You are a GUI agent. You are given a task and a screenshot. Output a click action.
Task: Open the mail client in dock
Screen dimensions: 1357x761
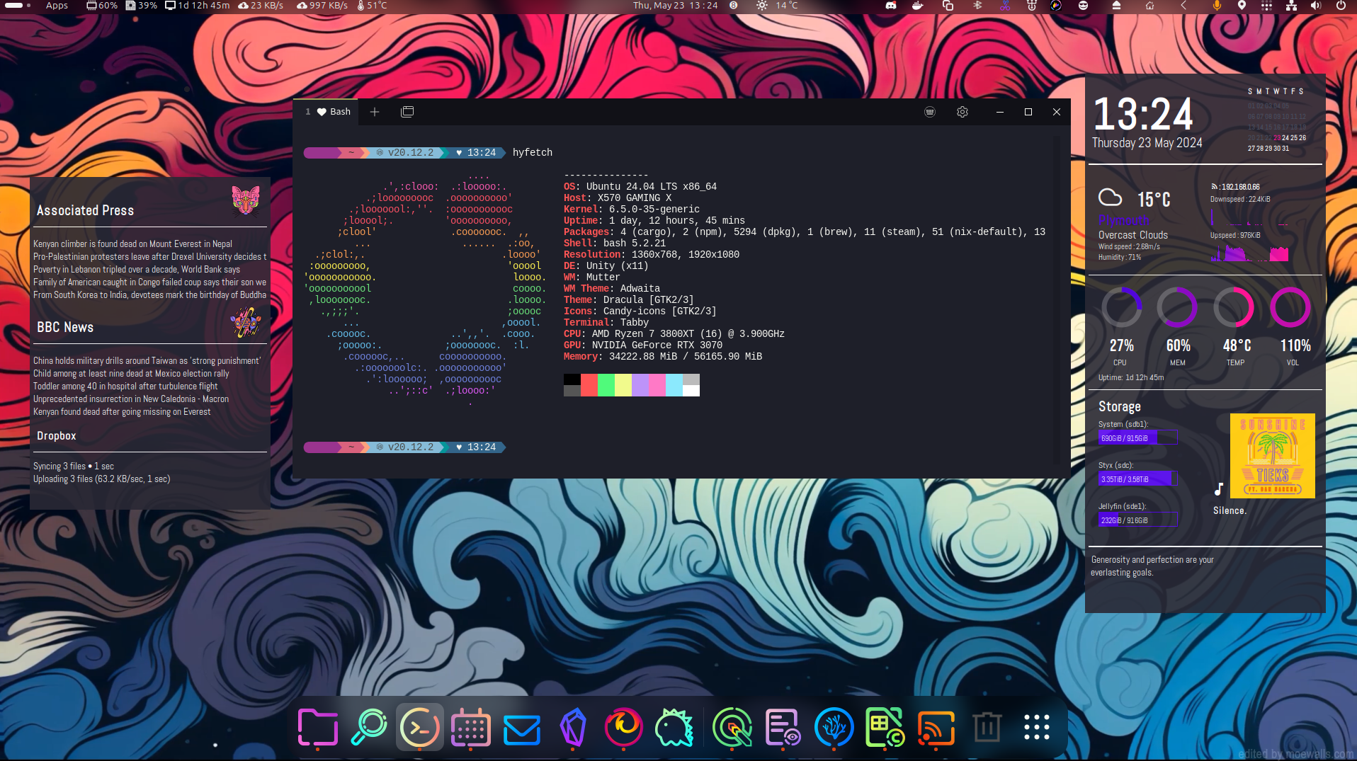tap(522, 729)
